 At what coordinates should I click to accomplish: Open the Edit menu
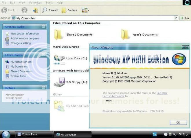pyautogui.click(x=12, y=3)
